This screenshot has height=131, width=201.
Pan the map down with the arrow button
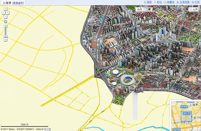[x=5, y=17]
